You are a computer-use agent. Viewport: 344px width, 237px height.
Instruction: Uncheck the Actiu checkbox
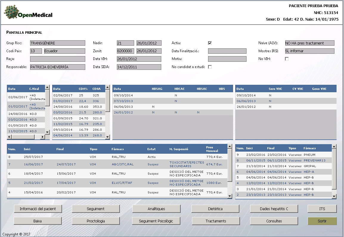click(210, 43)
